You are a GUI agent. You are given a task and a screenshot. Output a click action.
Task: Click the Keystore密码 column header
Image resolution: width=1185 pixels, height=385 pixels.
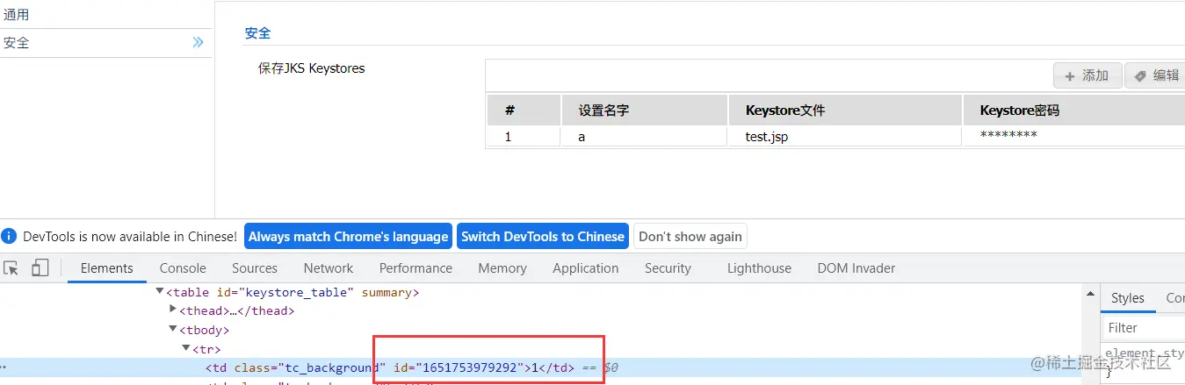pyautogui.click(x=1073, y=111)
